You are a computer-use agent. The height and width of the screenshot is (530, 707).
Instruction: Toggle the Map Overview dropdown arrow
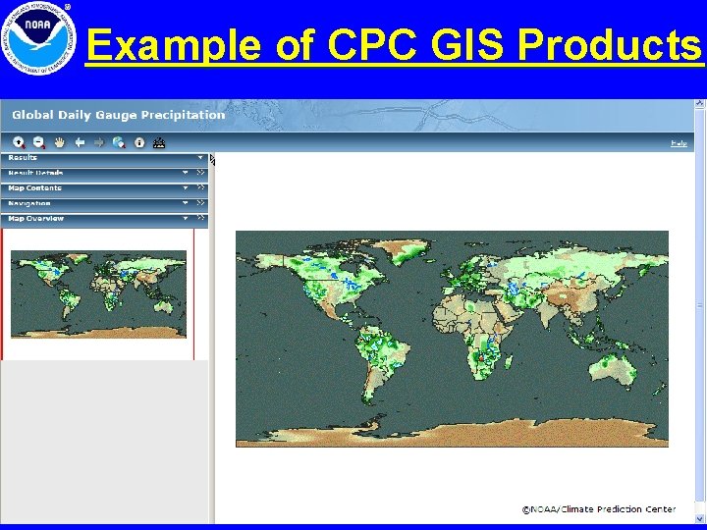pyautogui.click(x=185, y=218)
